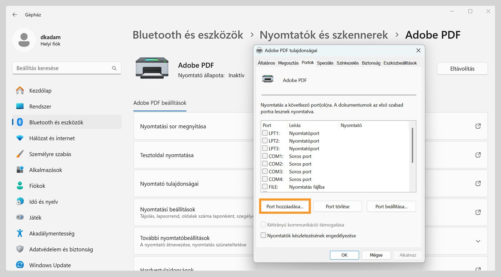Enable the LPT1 port checkbox
Image resolution: width=501 pixels, height=277 pixels.
click(x=265, y=133)
